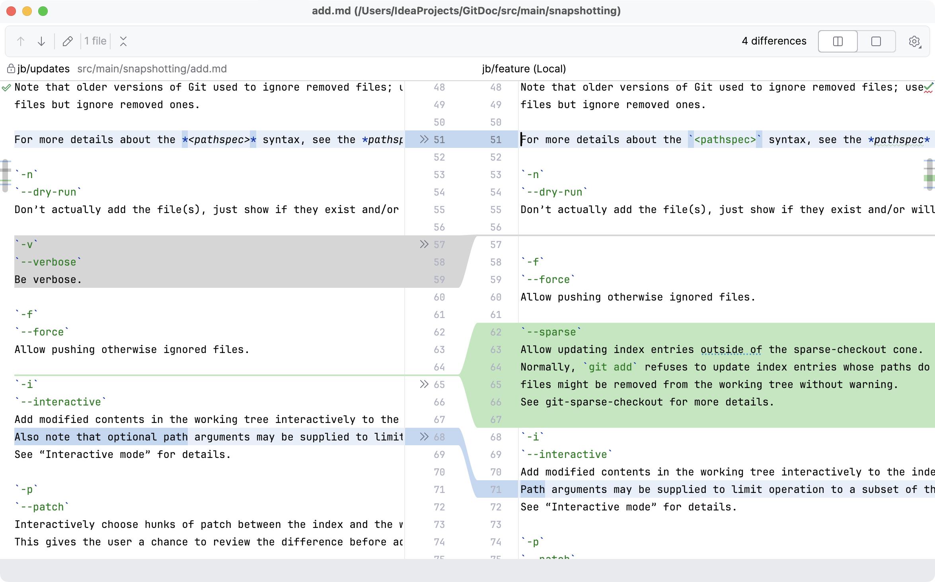Click `--force` in the right pane
Screen dimensions: 935x582
pos(548,279)
